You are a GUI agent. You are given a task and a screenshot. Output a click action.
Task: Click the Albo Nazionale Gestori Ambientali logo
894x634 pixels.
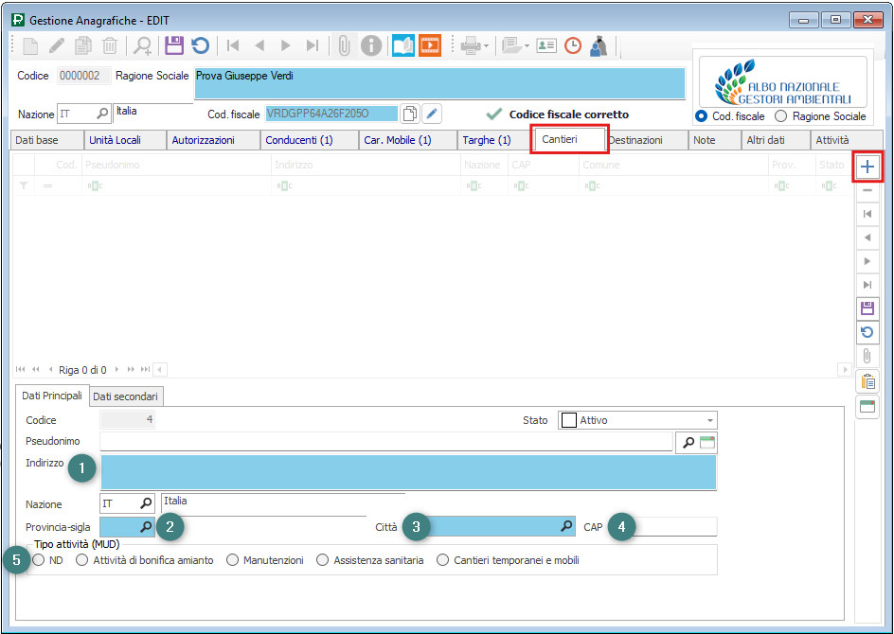pos(781,80)
